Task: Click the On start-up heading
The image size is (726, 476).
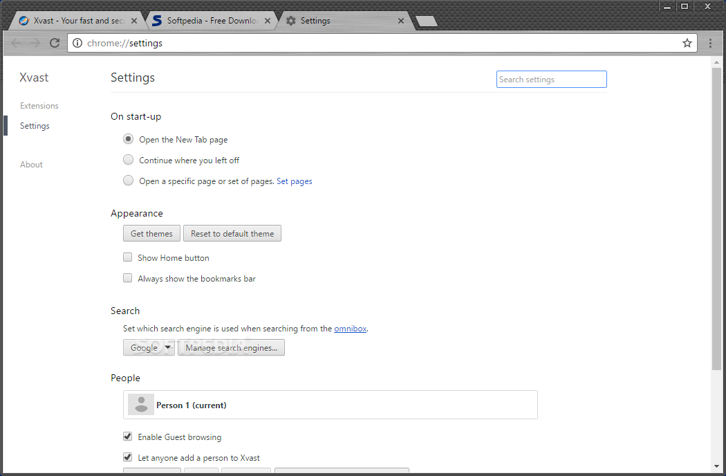Action: click(136, 117)
